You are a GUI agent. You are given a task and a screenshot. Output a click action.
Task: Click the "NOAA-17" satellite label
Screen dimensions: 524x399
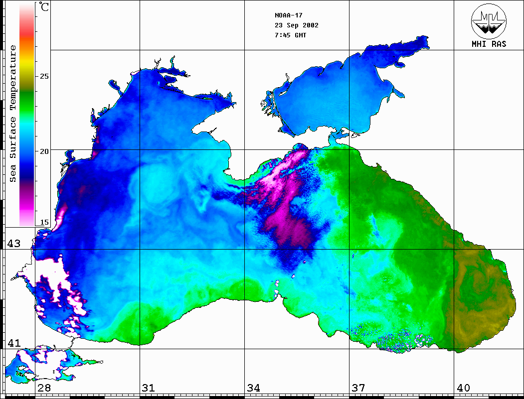288,15
